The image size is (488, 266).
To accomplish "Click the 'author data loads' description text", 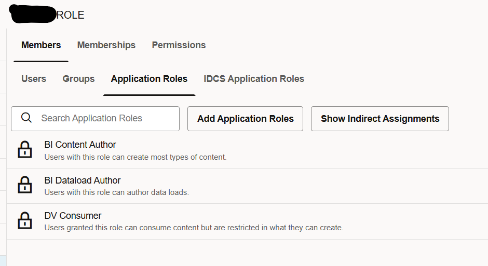I will pyautogui.click(x=116, y=192).
